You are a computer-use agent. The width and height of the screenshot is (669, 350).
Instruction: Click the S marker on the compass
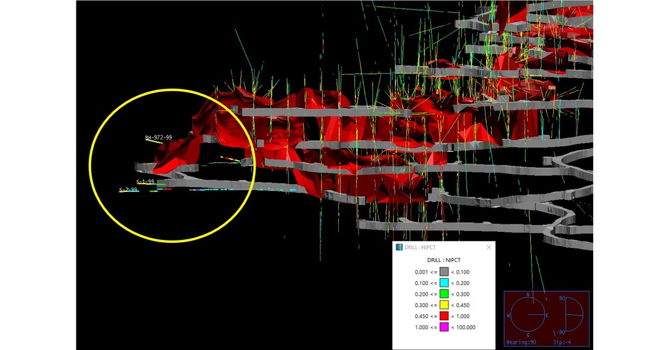point(527,335)
